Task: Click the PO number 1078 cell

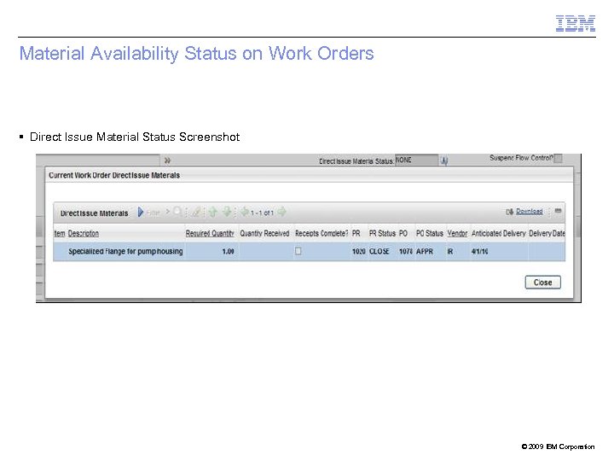Action: pyautogui.click(x=406, y=251)
